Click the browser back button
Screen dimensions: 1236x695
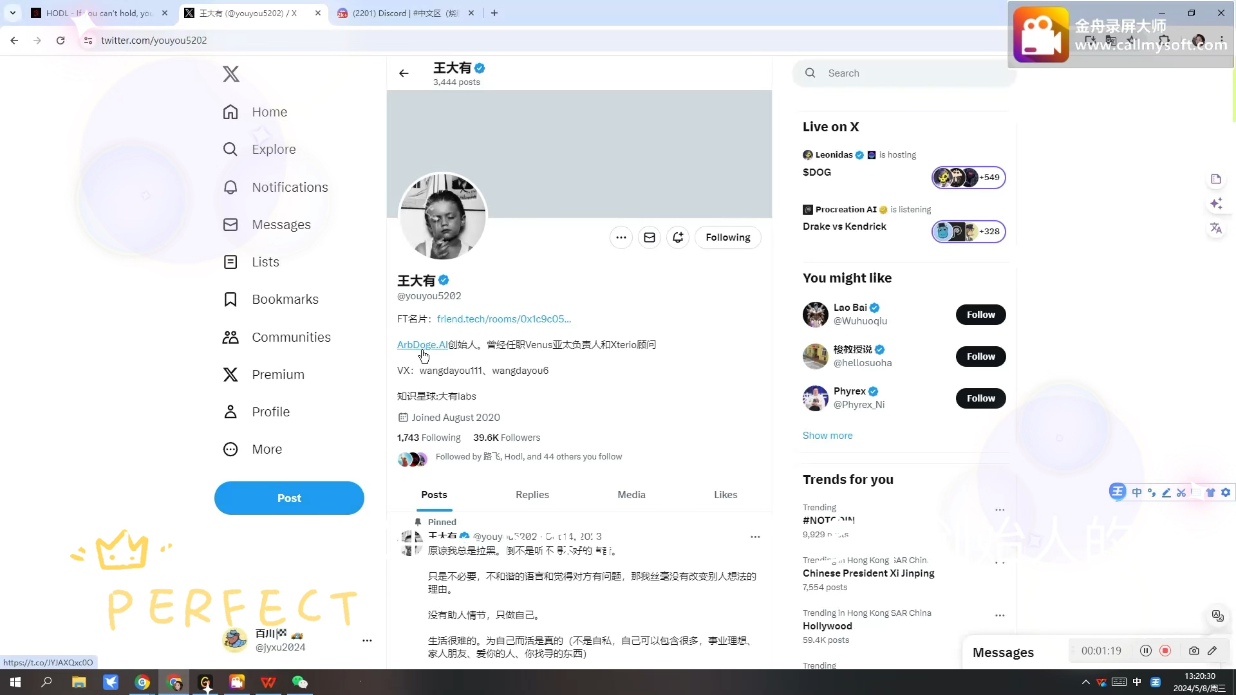pos(14,41)
